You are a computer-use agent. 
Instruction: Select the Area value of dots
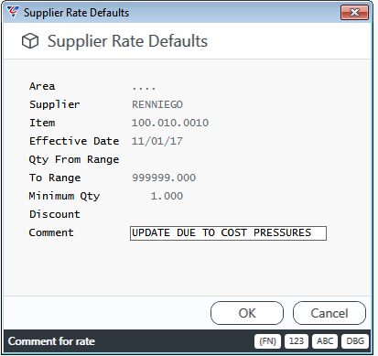(x=144, y=88)
